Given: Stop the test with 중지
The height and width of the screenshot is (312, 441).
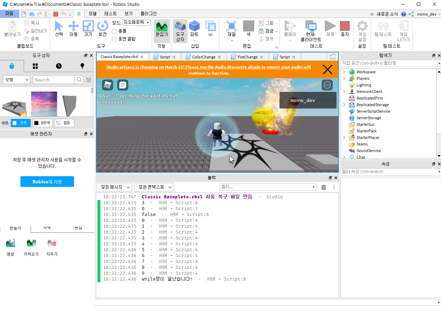Looking at the screenshot, I should coord(344,29).
